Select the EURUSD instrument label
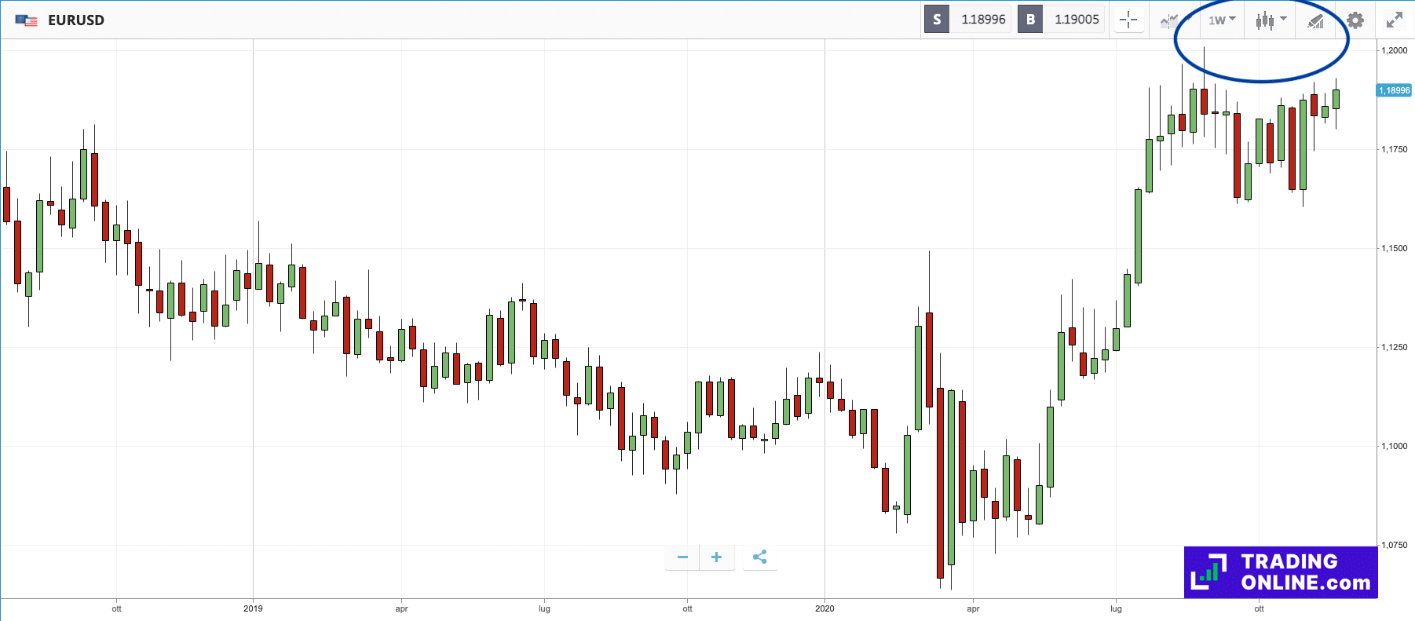Image resolution: width=1415 pixels, height=621 pixels. coord(76,20)
